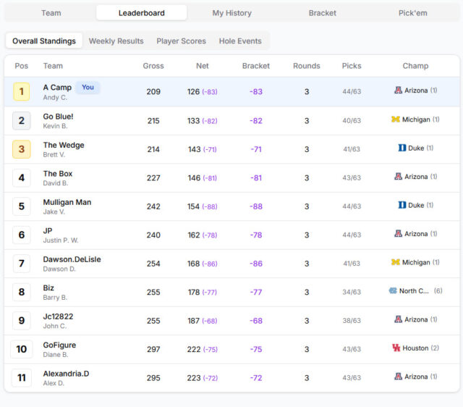Click position 2 silver badge
The height and width of the screenshot is (407, 463).
point(21,121)
